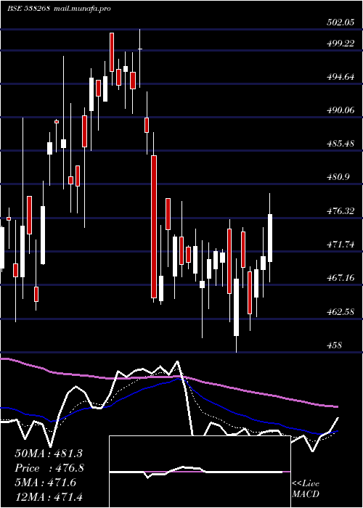363x508 pixels.
Task: Click the last white candle at far right
Action: [269, 238]
